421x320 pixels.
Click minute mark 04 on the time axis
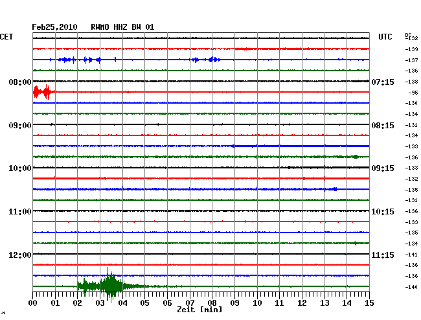coord(122,303)
